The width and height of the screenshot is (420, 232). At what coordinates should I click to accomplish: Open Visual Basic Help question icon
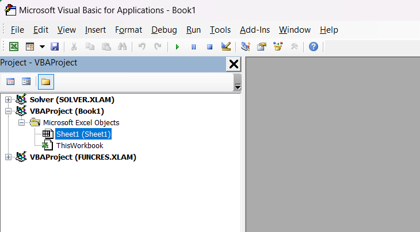click(x=314, y=47)
